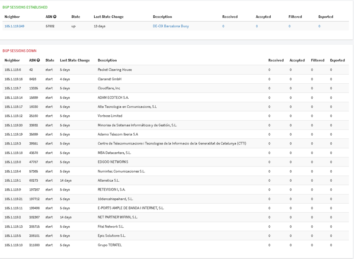Click Description header in established sessions table
354x259 pixels.
coord(162,17)
